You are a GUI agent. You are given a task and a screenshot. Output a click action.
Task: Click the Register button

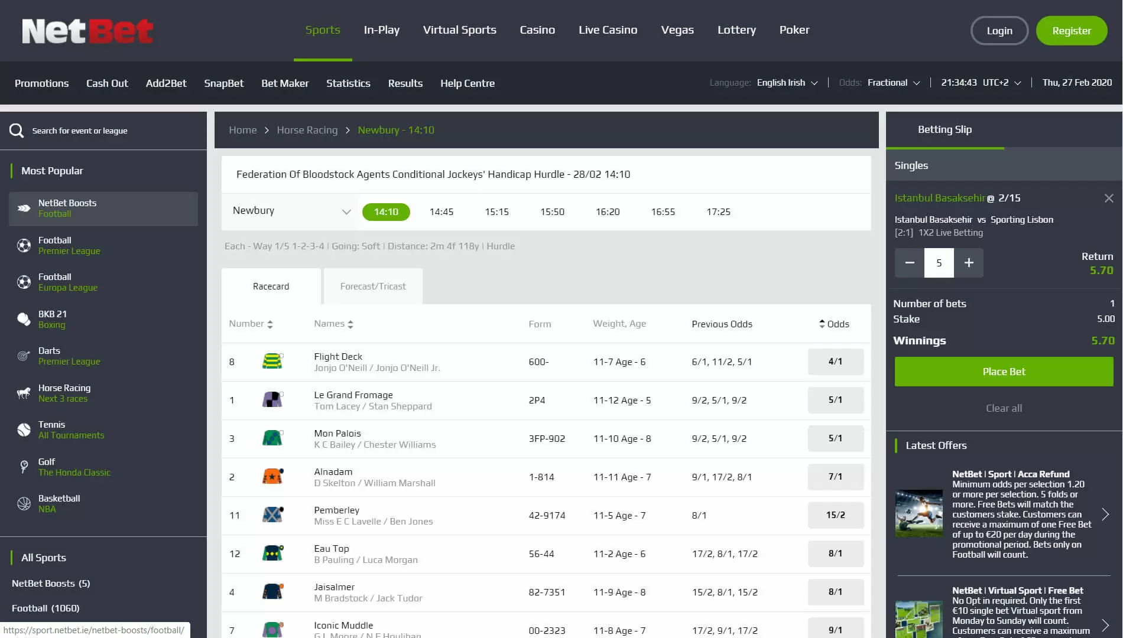[x=1071, y=31]
